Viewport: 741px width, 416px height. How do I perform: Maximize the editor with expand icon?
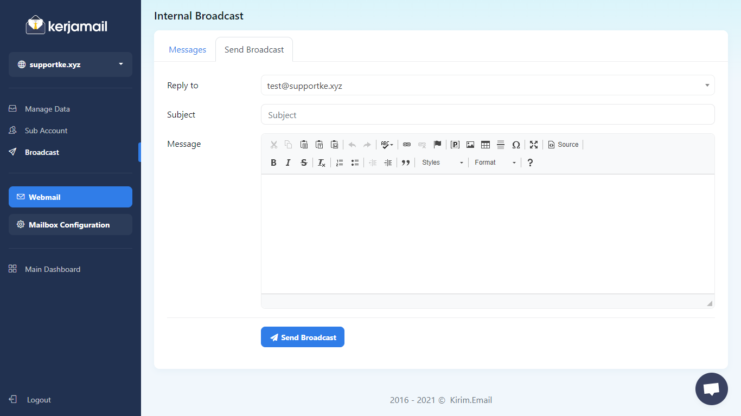click(534, 145)
